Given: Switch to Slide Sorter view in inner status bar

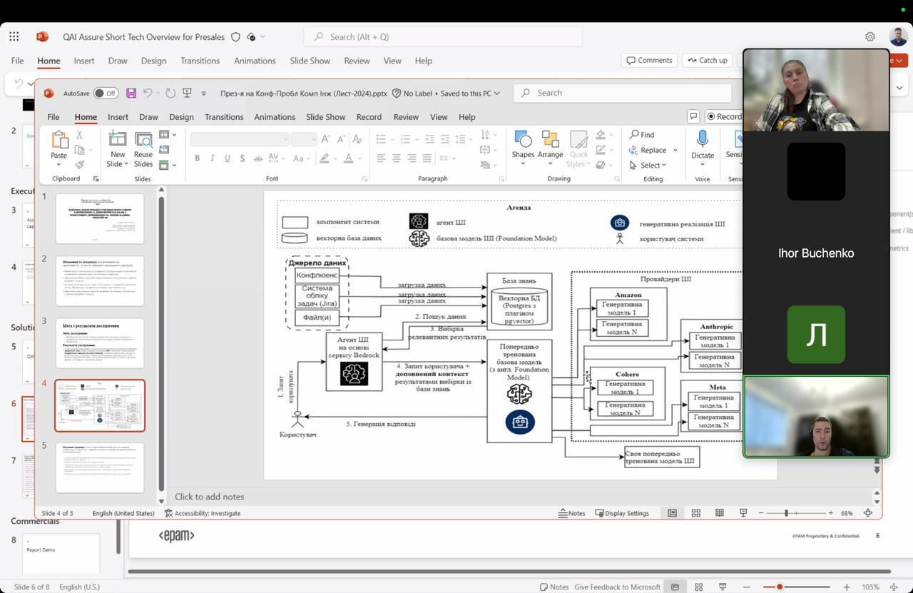Looking at the screenshot, I should pyautogui.click(x=695, y=513).
